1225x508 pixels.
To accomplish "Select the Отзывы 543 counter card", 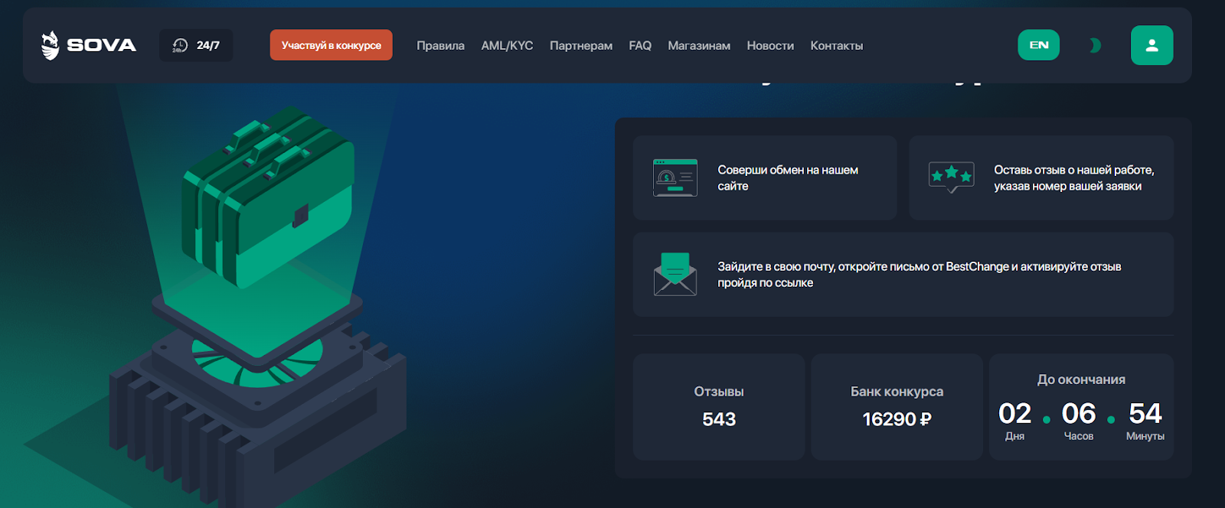I will coord(718,407).
